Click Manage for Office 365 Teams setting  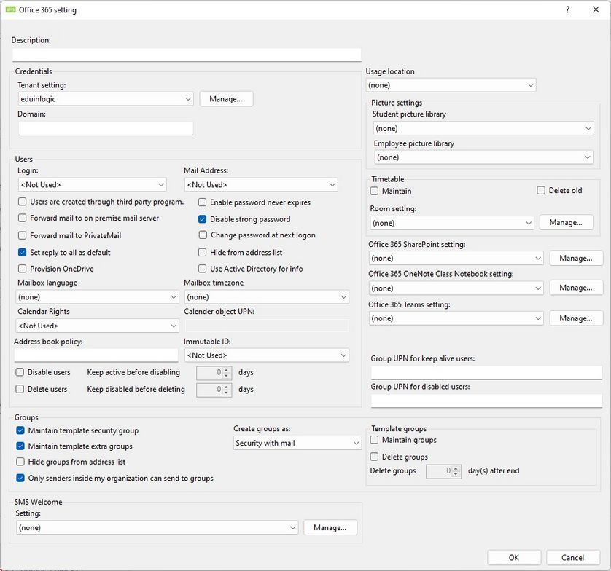576,318
